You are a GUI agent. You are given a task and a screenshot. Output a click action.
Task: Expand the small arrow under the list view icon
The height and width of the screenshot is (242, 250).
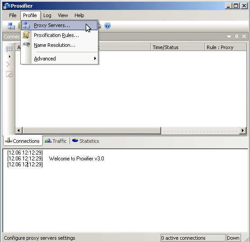(x=9, y=56)
